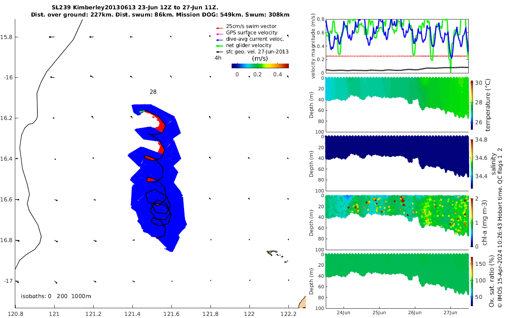Click the oxygen panel 'Depth (m)' label

[x=312, y=281]
